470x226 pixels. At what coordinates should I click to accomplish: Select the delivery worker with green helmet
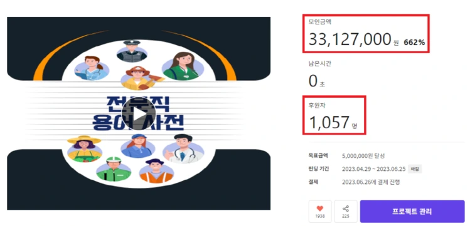tap(114, 169)
